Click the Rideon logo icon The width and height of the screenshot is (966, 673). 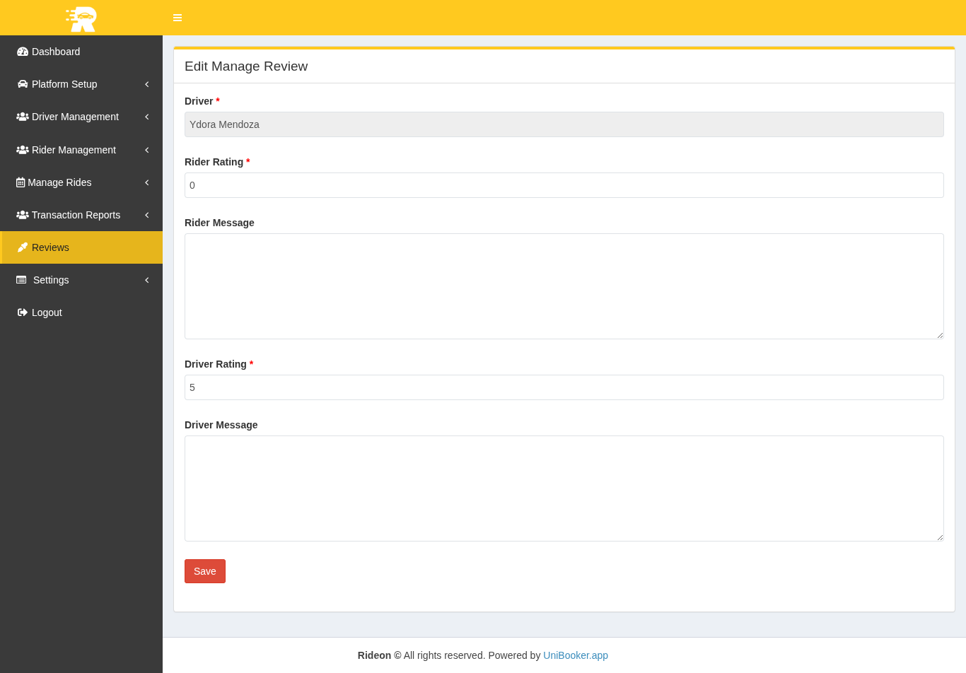click(81, 18)
